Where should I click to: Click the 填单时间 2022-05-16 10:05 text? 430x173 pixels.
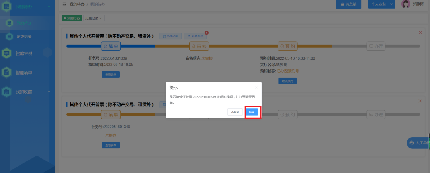click(111, 65)
